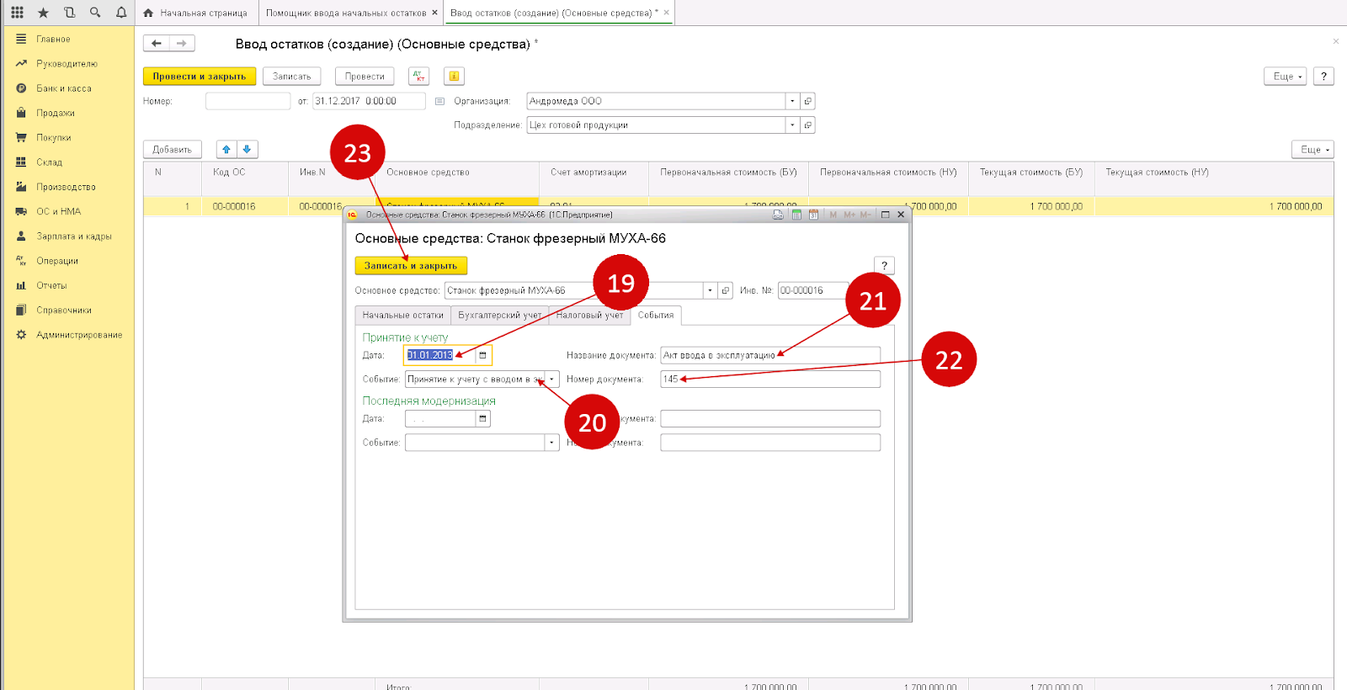Open History icon in top bar
Viewport: 1347px width, 690px height.
pos(69,13)
